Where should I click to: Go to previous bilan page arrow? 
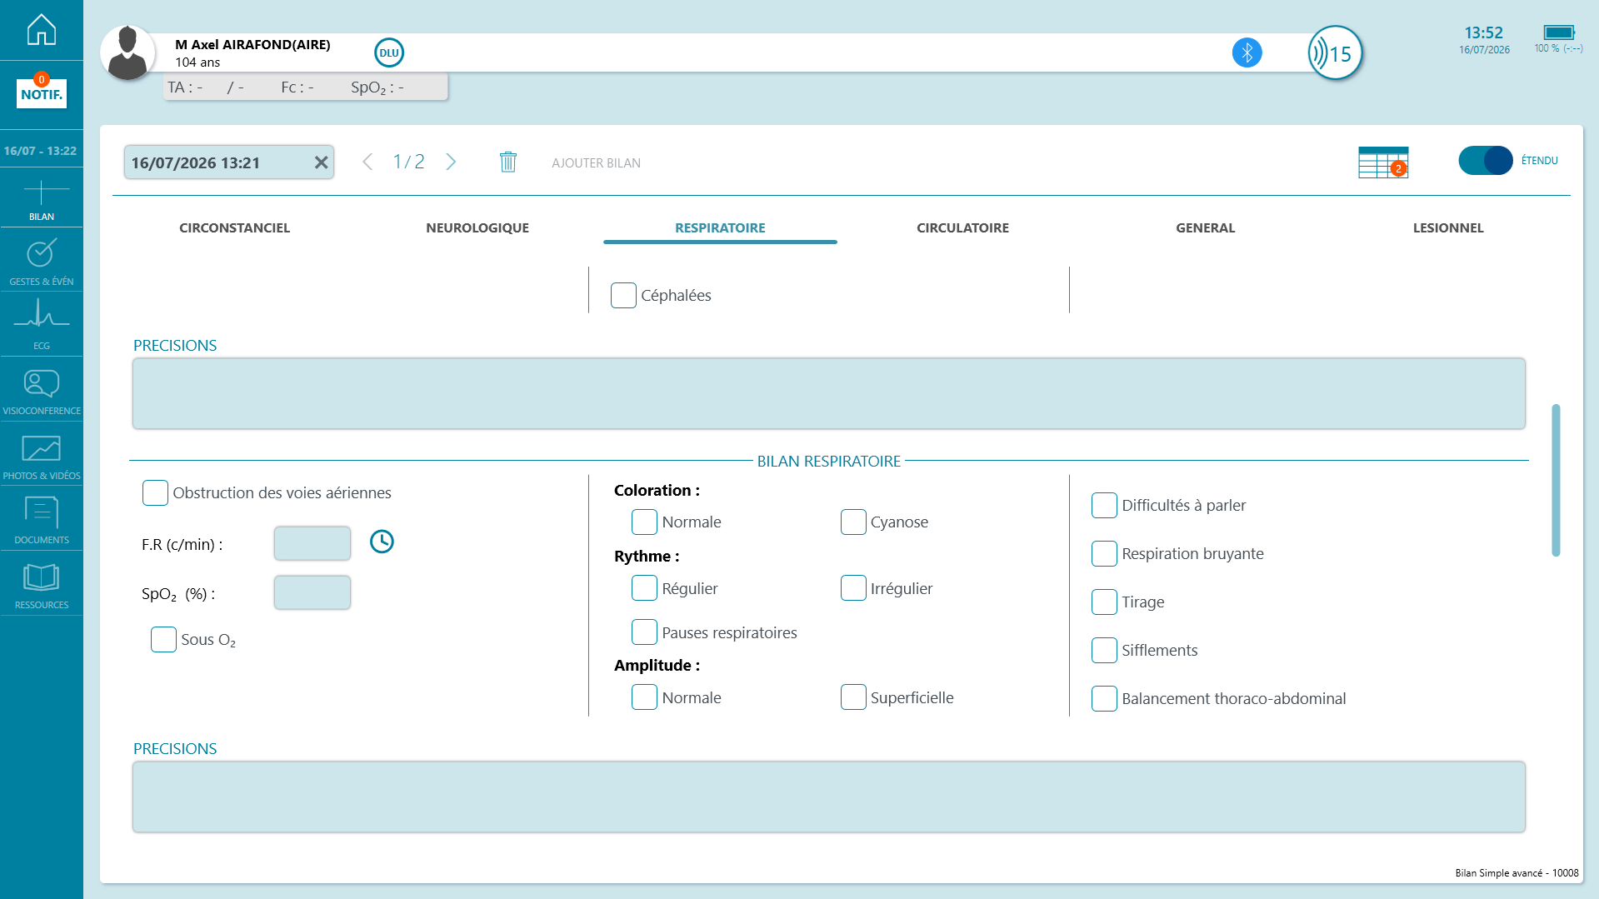point(367,162)
